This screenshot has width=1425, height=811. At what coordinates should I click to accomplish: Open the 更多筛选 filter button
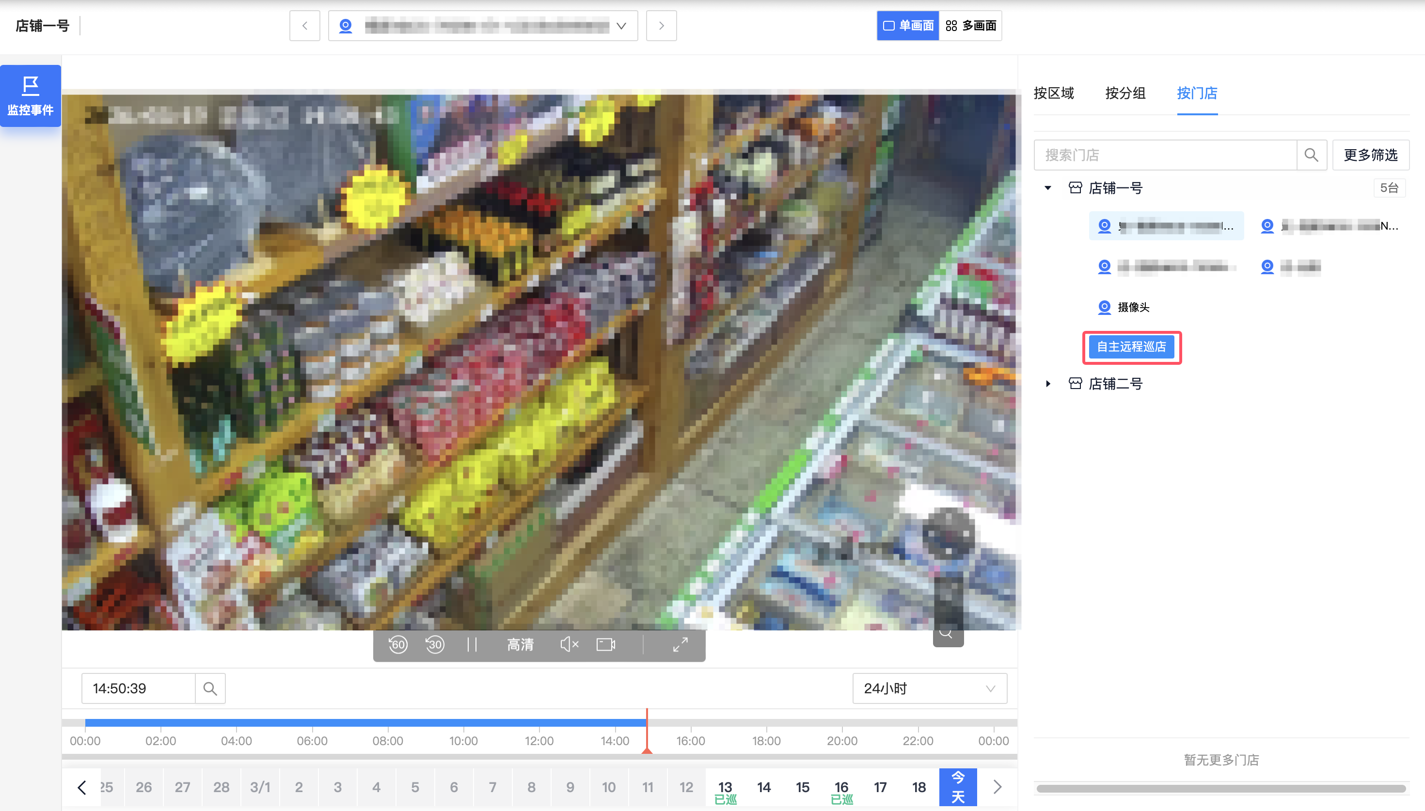coord(1370,155)
